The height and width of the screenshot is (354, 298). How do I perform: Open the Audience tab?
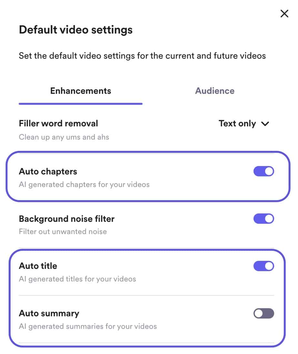[215, 91]
